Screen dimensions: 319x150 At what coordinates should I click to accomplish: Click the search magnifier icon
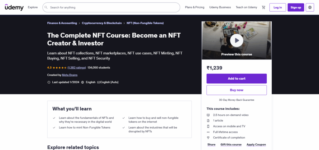[x=46, y=7]
